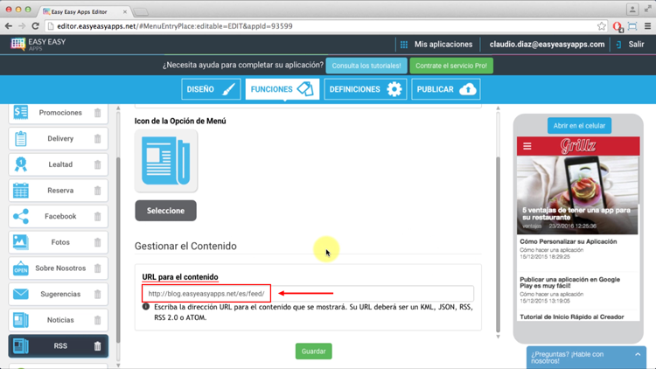Click the Fotos picture icon
This screenshot has width=656, height=369.
(x=20, y=242)
